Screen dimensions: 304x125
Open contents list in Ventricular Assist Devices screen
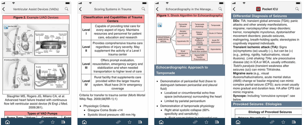[63, 122]
